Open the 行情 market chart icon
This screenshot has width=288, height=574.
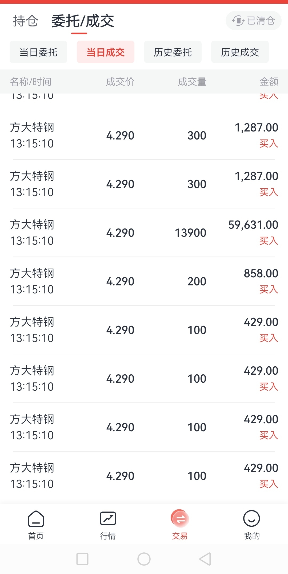tap(108, 518)
